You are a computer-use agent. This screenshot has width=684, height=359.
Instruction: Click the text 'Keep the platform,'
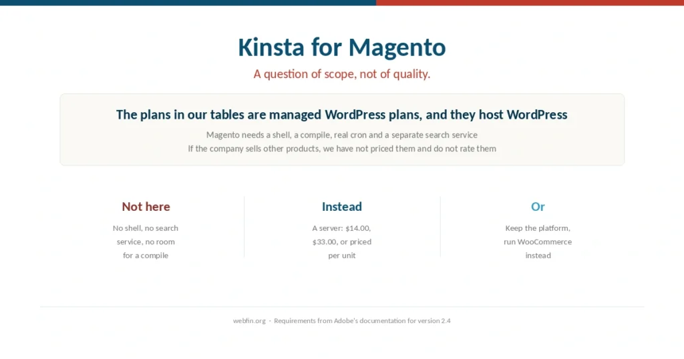[538, 228]
